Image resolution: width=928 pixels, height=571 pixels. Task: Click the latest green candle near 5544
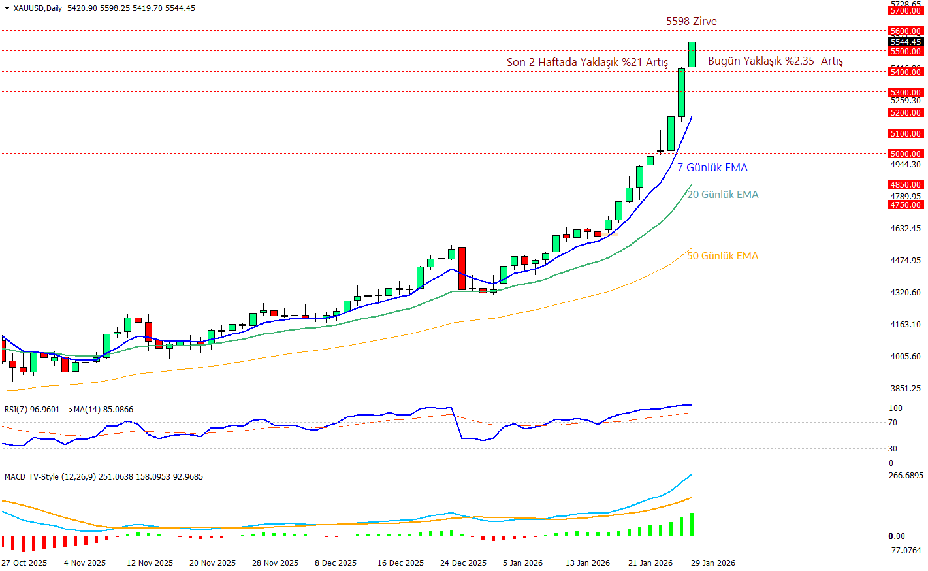[x=692, y=54]
